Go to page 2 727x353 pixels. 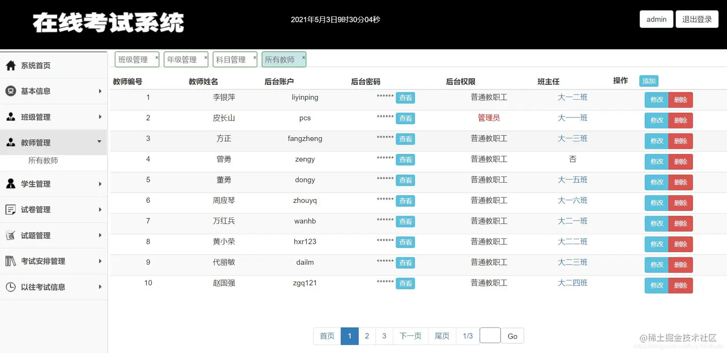tap(367, 336)
